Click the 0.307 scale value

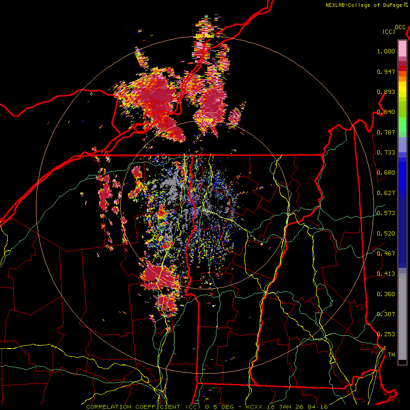386,314
